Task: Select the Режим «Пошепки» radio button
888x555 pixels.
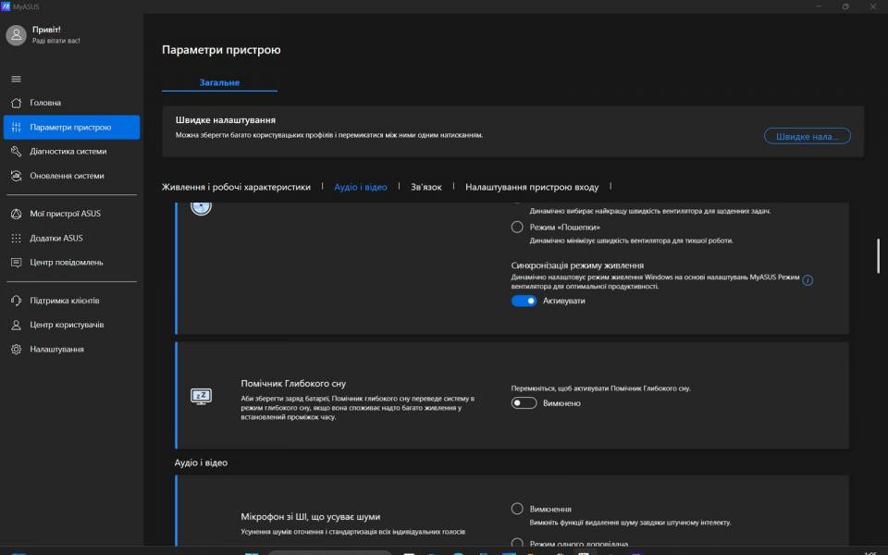Action: [517, 228]
